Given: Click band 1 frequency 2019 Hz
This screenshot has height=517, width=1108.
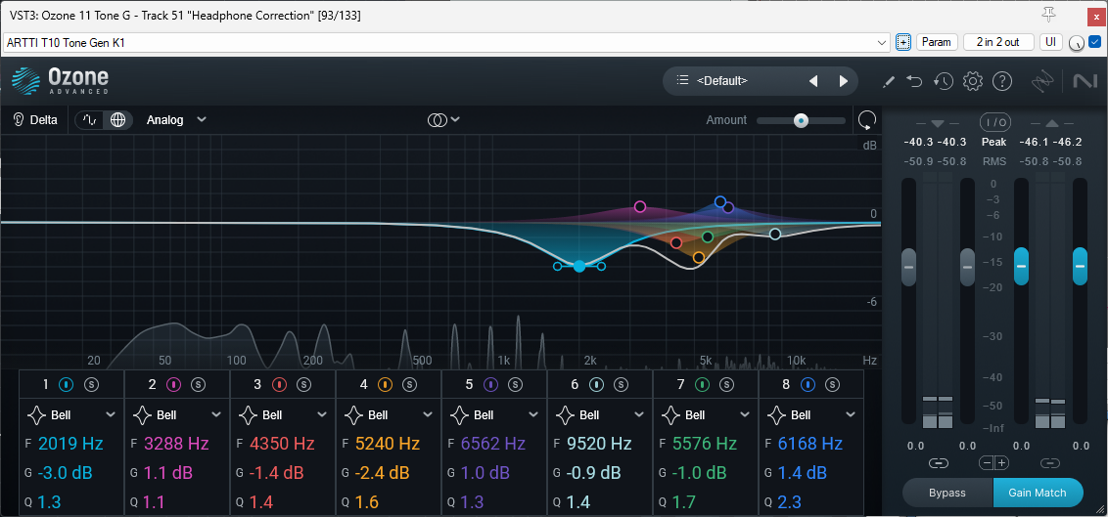Looking at the screenshot, I should [70, 444].
